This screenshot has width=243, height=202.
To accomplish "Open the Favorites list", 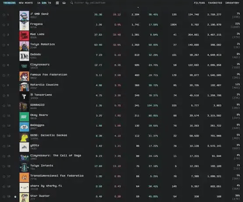I will tap(215, 3).
